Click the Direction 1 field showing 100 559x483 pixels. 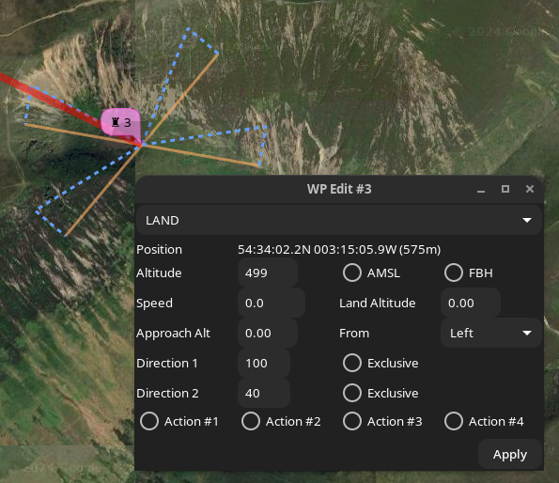[x=264, y=363]
